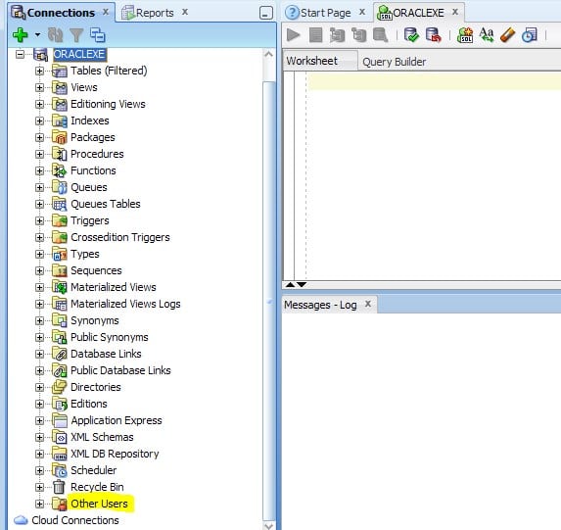This screenshot has width=561, height=530.
Task: Click the Clear eraser icon
Action: [x=508, y=35]
